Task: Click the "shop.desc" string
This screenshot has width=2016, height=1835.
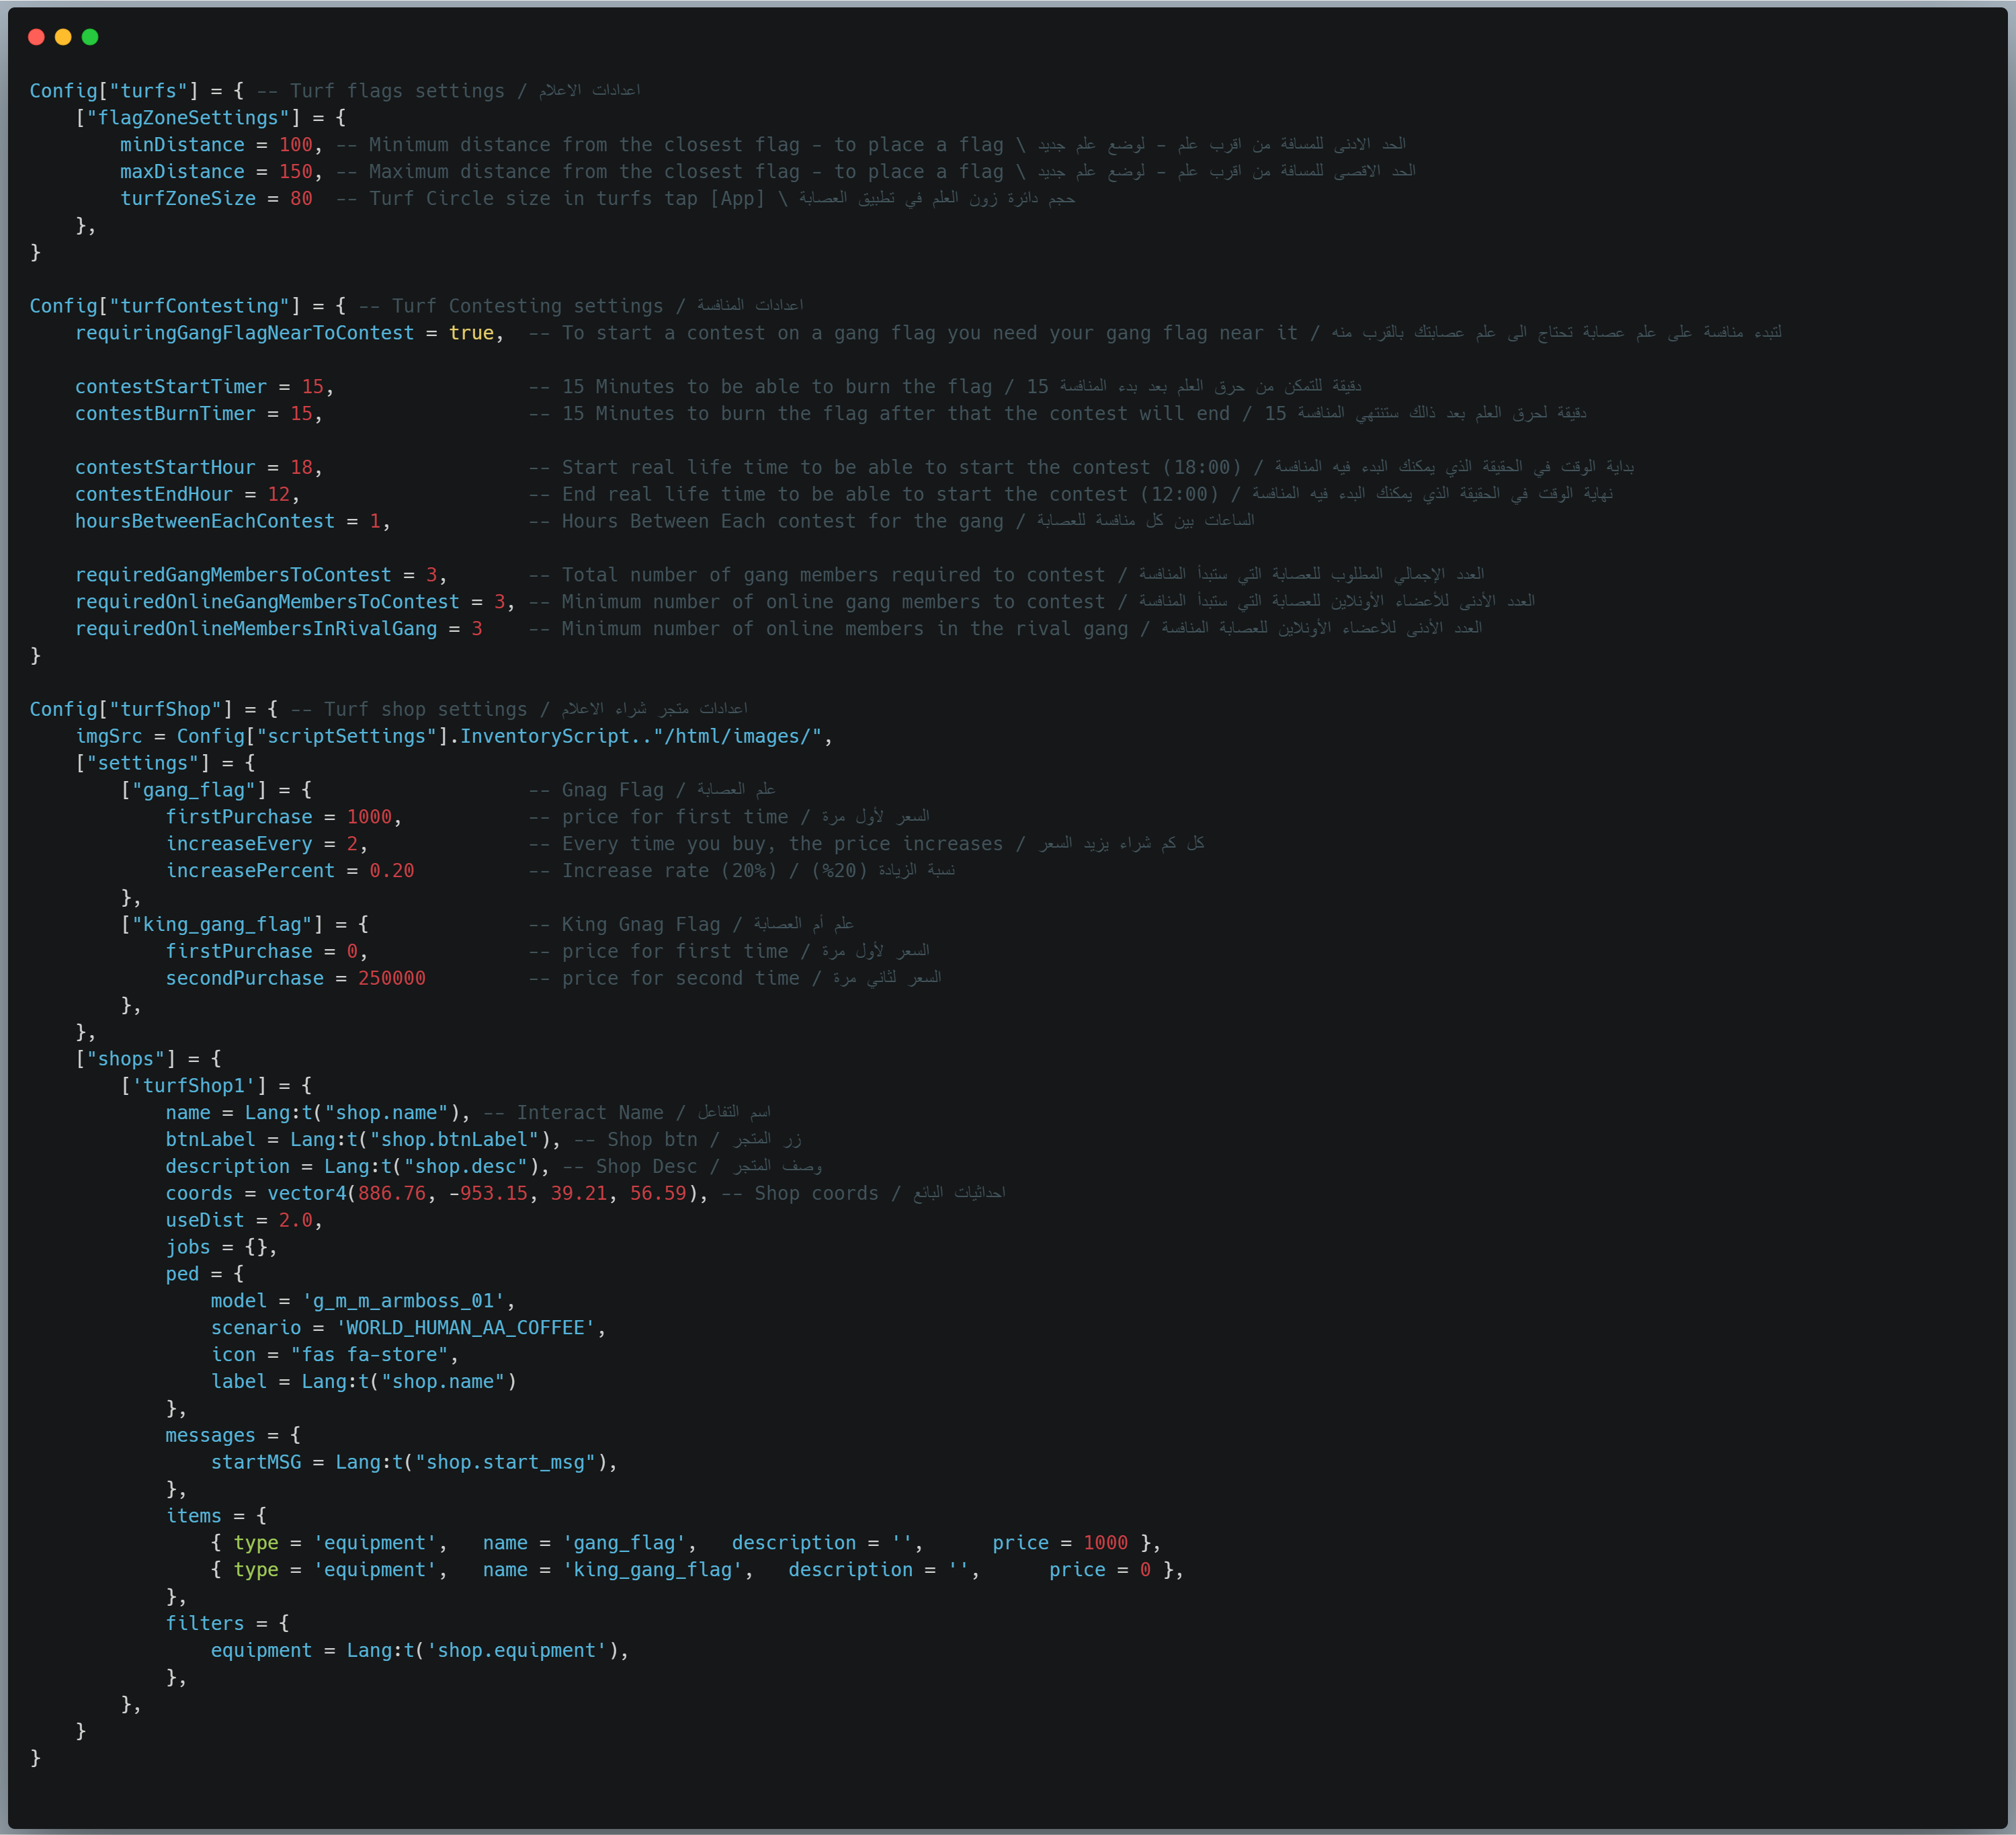Action: pos(465,1167)
